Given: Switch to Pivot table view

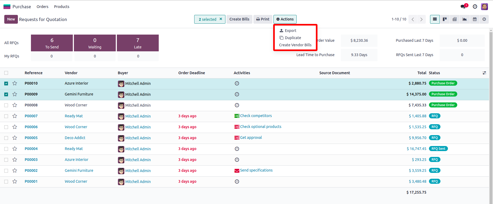Looking at the screenshot, I should [455, 19].
